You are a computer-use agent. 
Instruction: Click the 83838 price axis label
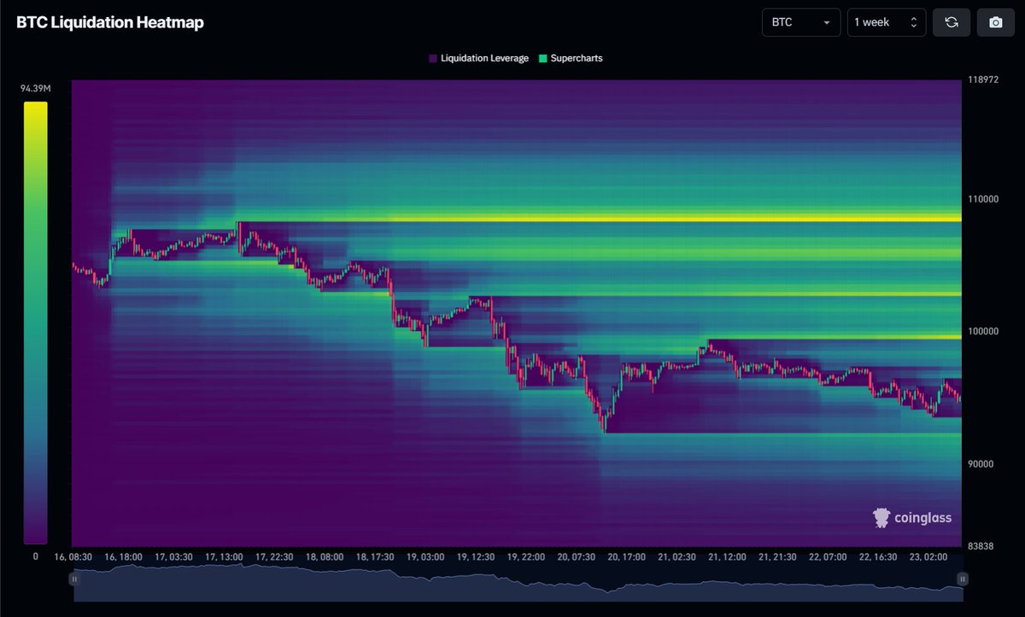981,546
